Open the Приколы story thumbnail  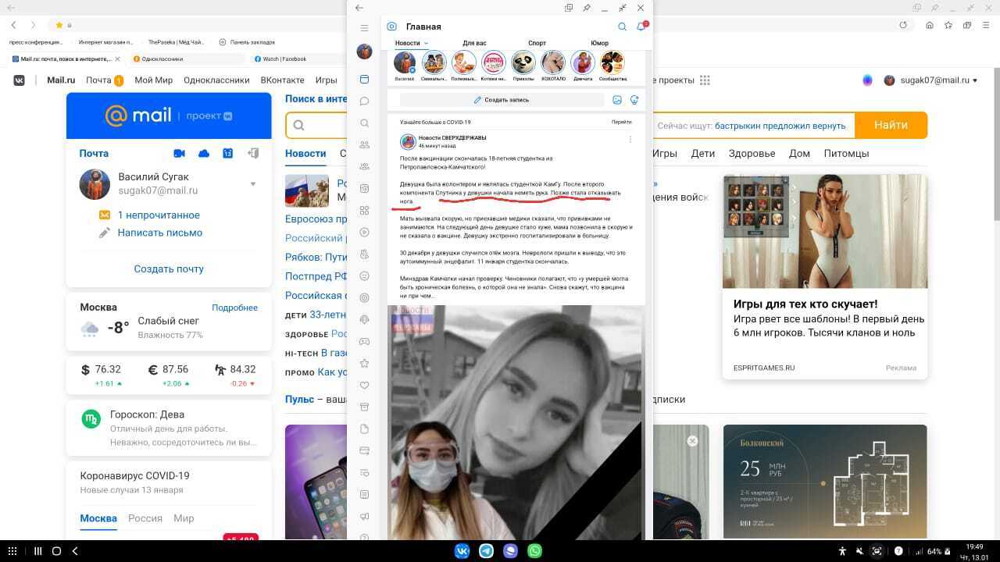tap(523, 63)
